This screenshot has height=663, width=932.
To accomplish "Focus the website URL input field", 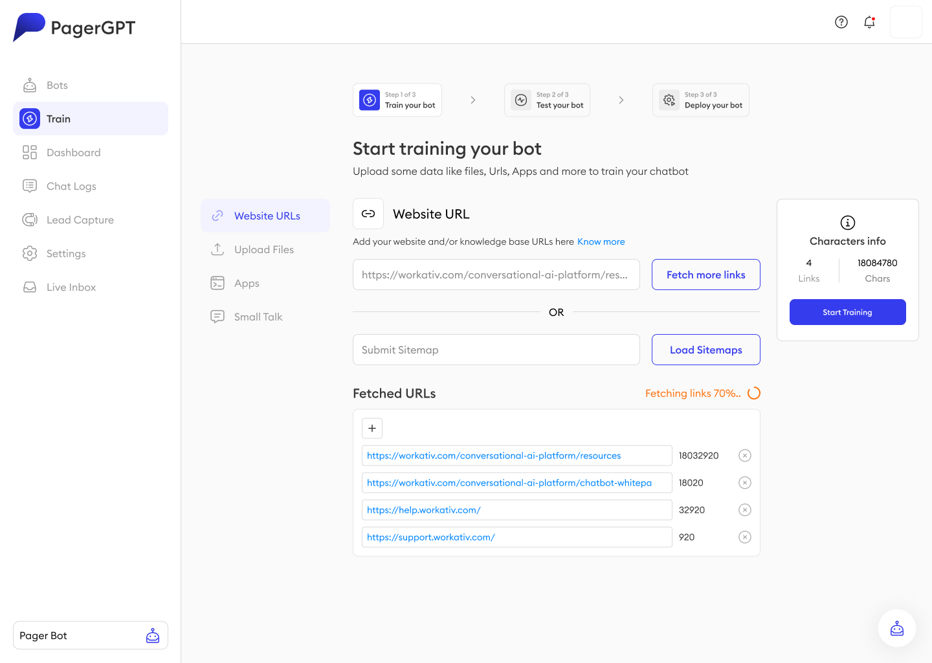I will pos(496,275).
